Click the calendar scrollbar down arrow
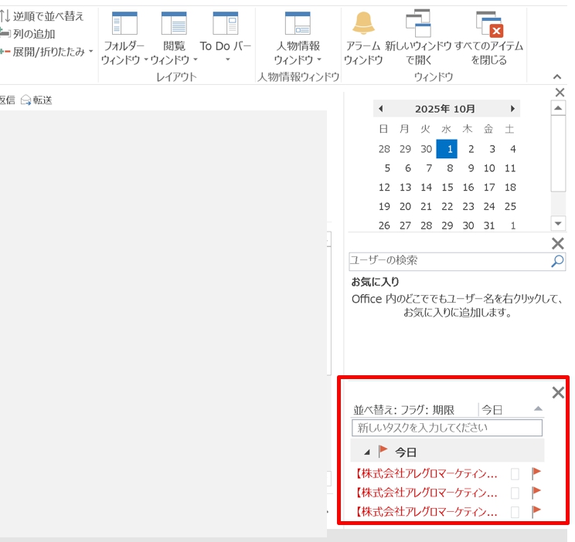This screenshot has height=542, width=575. [x=559, y=222]
